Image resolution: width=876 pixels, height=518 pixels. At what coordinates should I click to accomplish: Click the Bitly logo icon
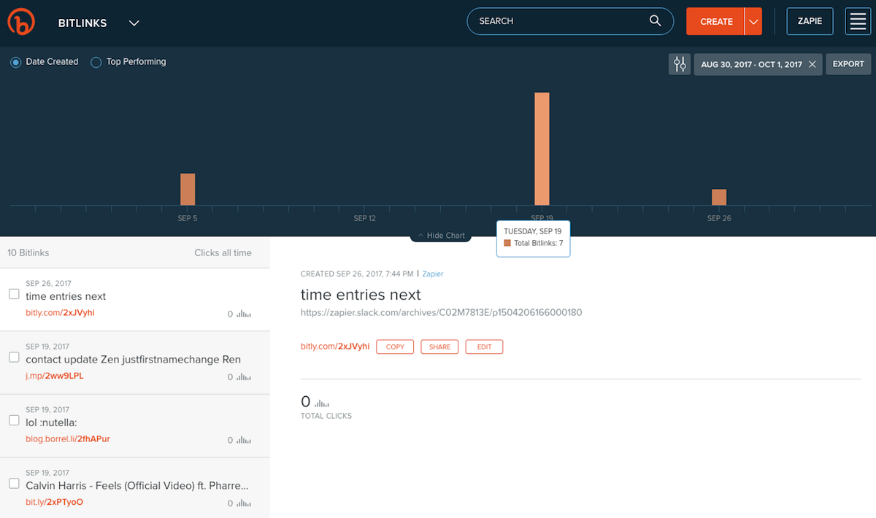point(21,22)
